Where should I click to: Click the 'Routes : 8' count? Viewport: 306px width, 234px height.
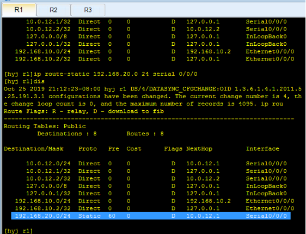tap(145, 134)
